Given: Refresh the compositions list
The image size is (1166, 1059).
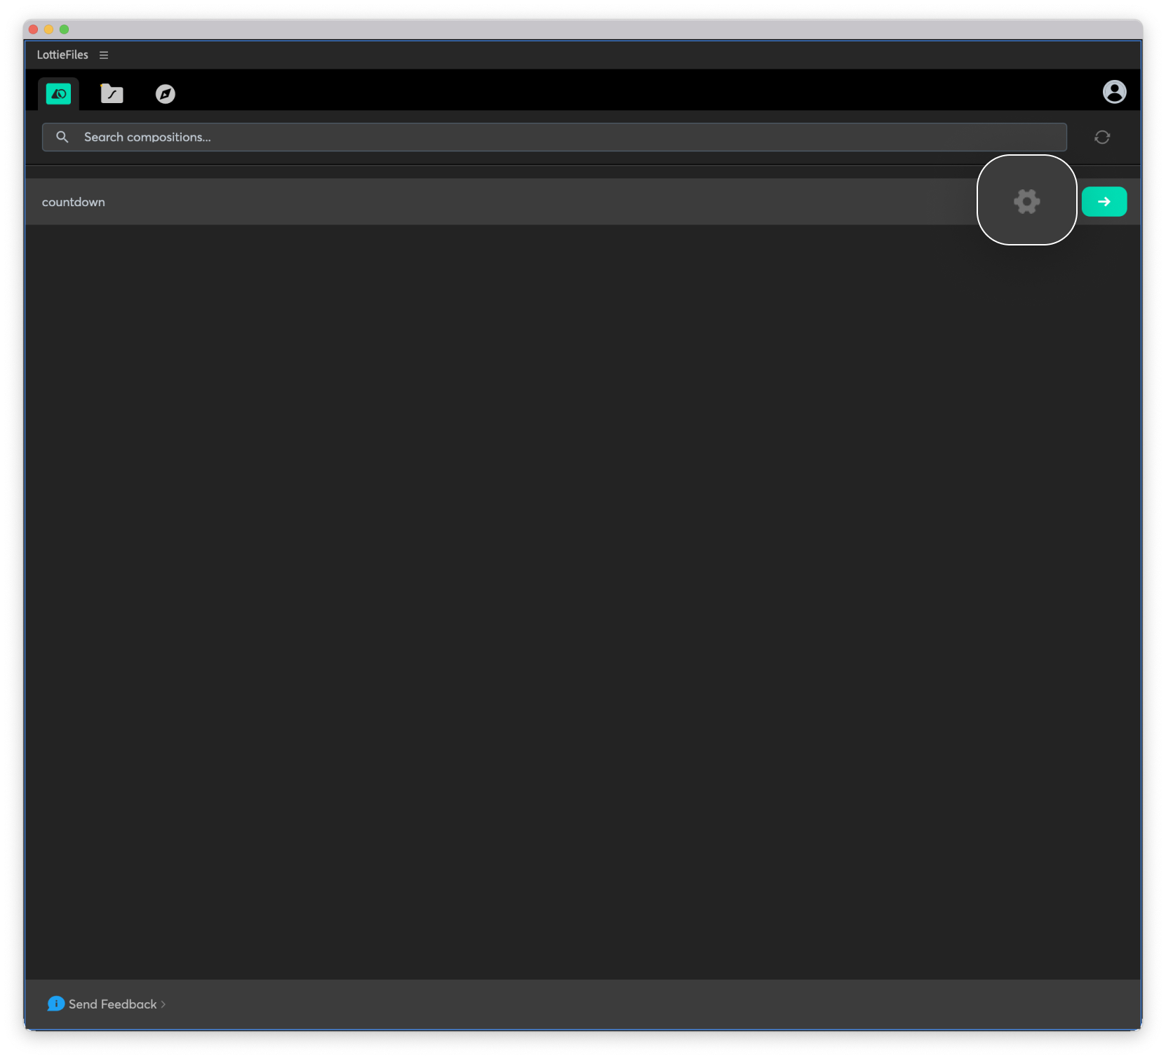Looking at the screenshot, I should click(1102, 137).
